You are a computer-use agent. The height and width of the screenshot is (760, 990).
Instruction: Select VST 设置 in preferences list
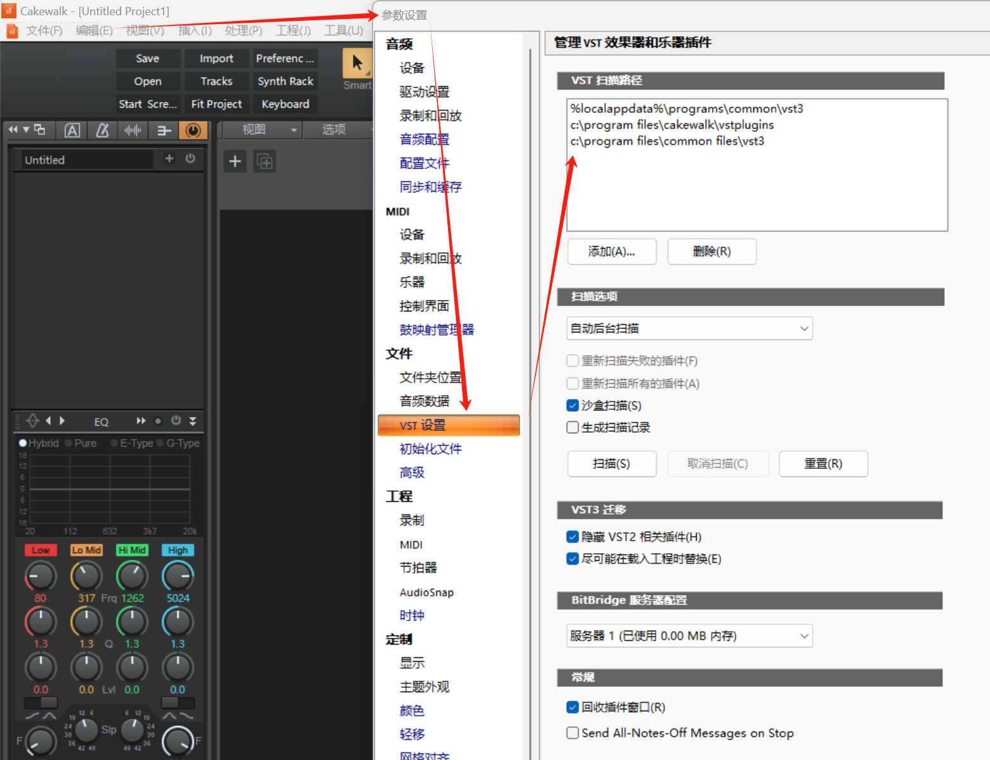(449, 425)
